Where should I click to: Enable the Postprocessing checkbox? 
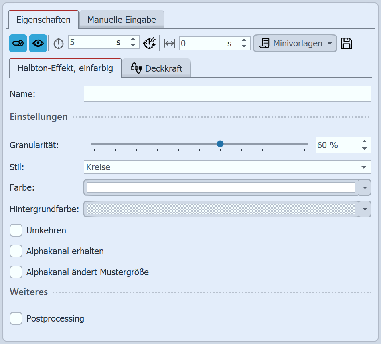tap(16, 319)
